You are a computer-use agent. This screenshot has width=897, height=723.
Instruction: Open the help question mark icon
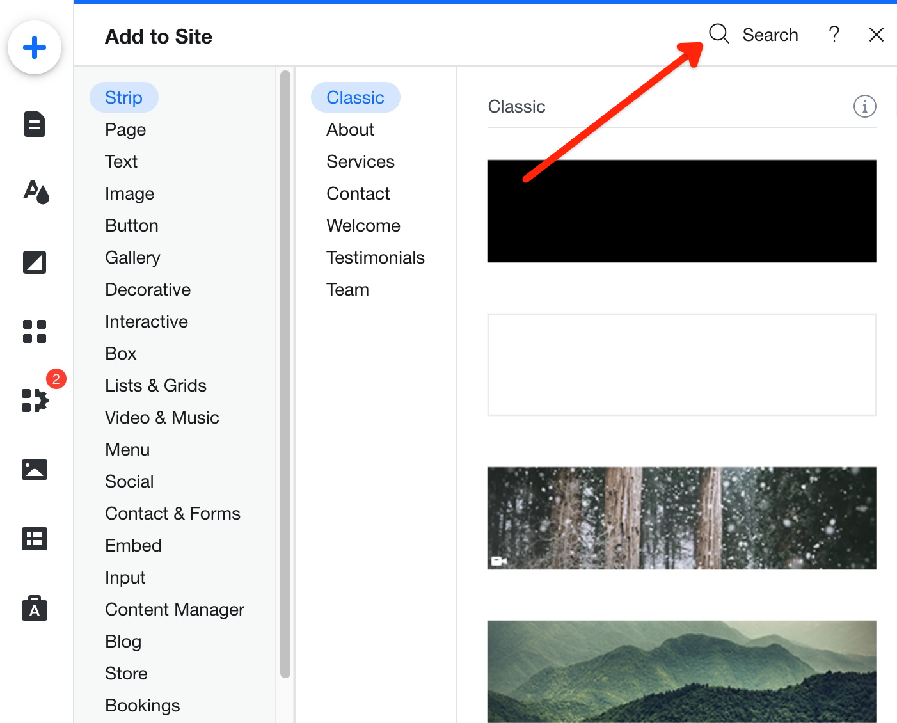[x=834, y=35]
